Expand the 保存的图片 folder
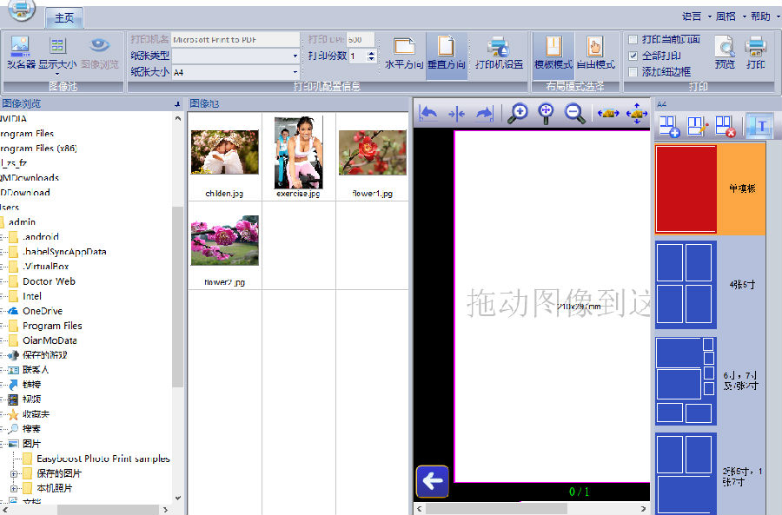Viewport: 782px width, 515px height. tap(14, 473)
